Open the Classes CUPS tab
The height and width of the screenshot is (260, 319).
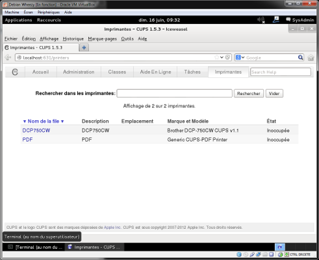click(117, 72)
